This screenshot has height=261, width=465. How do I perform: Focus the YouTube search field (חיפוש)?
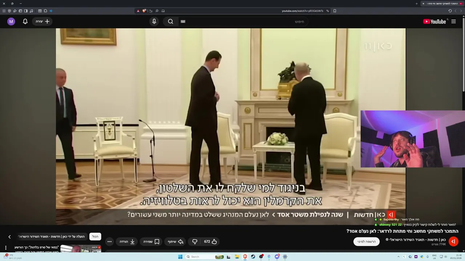(243, 21)
